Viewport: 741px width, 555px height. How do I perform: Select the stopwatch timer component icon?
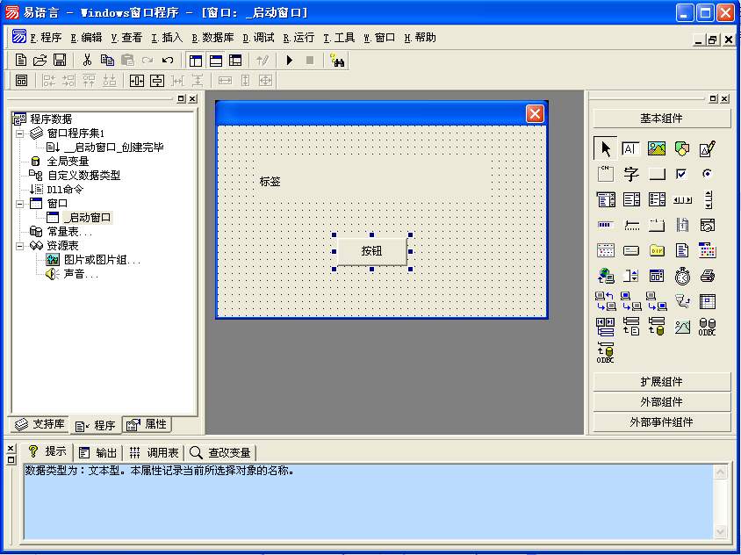[x=682, y=276]
